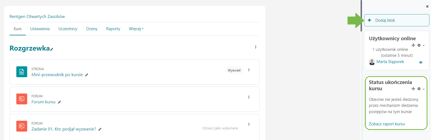Image resolution: width=431 pixels, height=140 pixels.
Task: Open the Forum kursu activity icon
Action: pos(22,99)
